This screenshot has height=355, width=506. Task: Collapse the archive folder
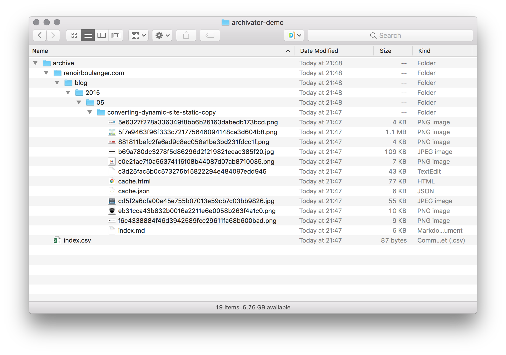(x=36, y=63)
